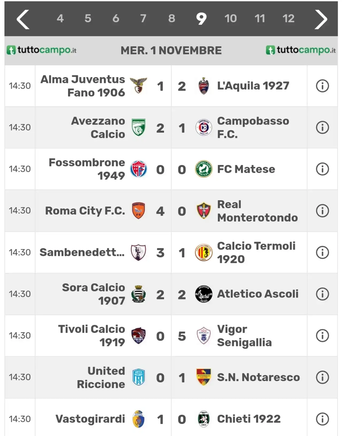Select matchday 10 tab
342x436 pixels.
(x=230, y=18)
